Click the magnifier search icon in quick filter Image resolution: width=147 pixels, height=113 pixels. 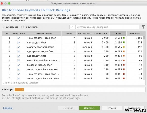(72, 27)
